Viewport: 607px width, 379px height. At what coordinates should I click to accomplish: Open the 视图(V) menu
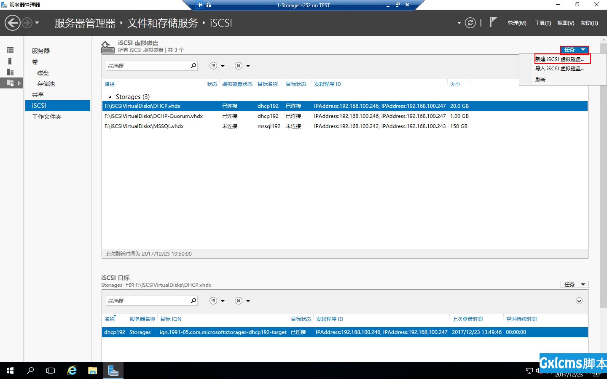(566, 23)
